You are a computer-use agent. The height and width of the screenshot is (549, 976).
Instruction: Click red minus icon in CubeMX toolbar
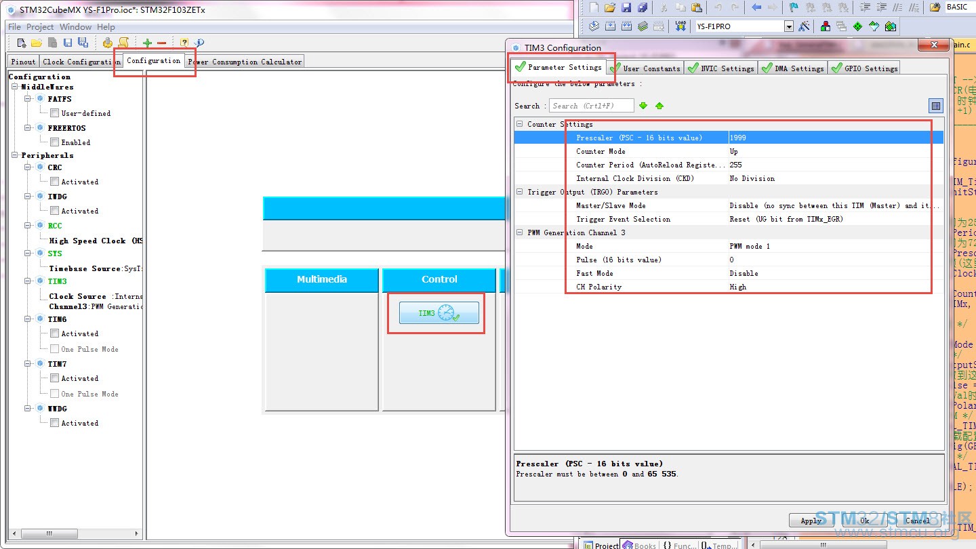click(161, 43)
